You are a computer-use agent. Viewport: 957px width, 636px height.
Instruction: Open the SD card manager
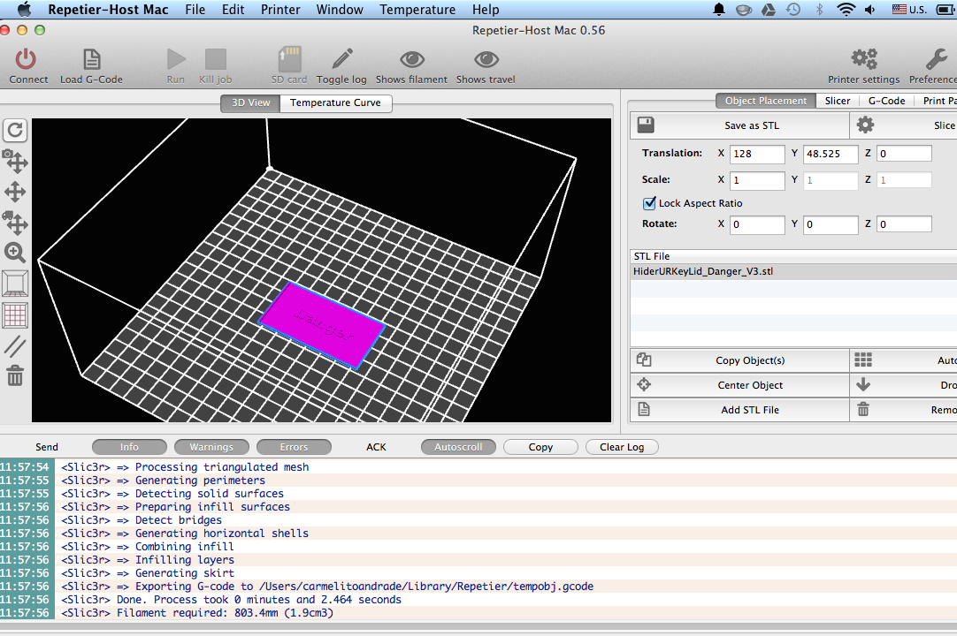point(289,59)
